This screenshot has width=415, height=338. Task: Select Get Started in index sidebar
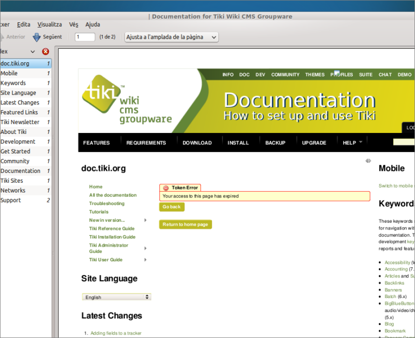[x=25, y=152]
